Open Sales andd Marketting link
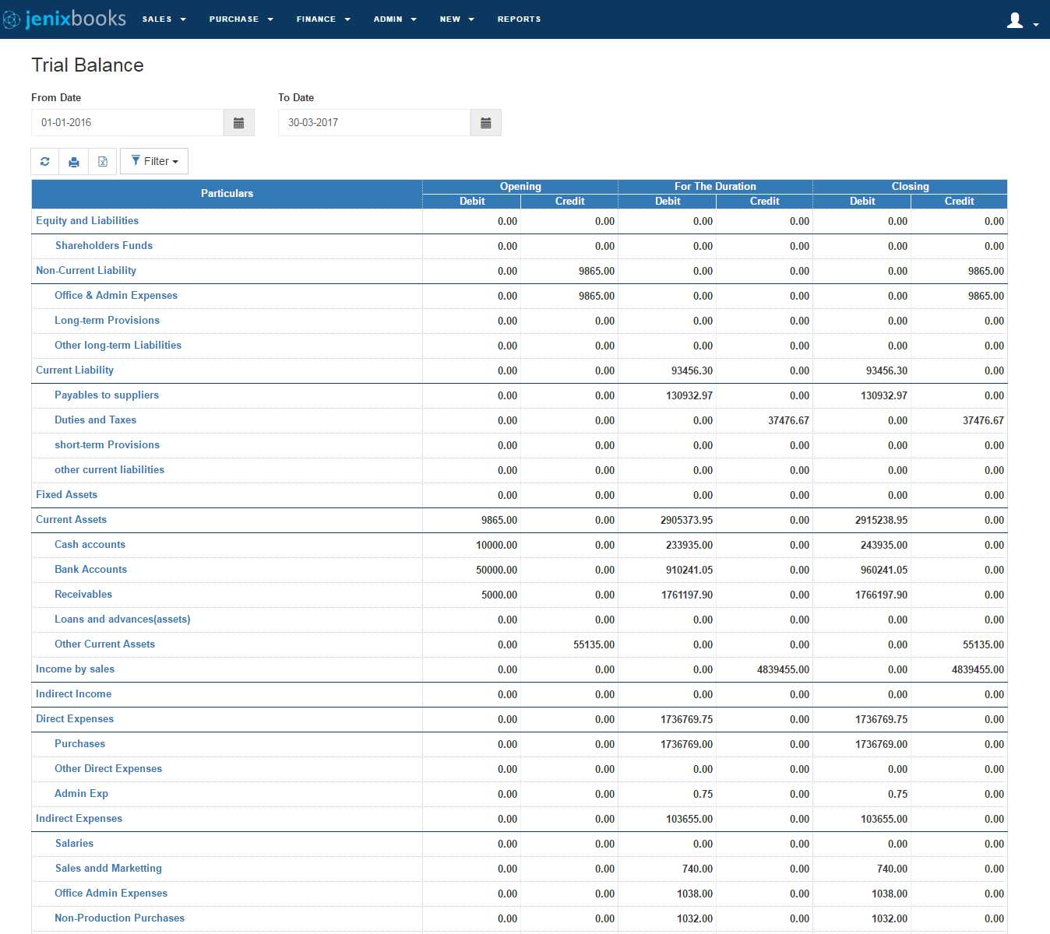The width and height of the screenshot is (1050, 934). (108, 869)
